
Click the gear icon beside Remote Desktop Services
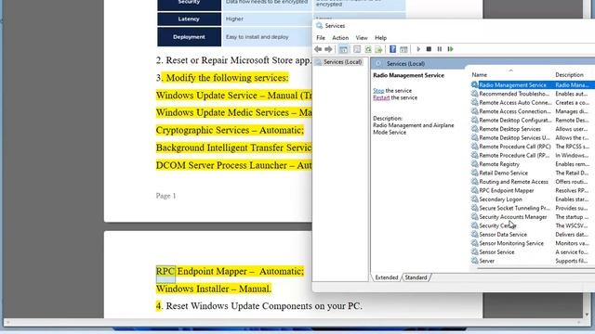click(474, 129)
